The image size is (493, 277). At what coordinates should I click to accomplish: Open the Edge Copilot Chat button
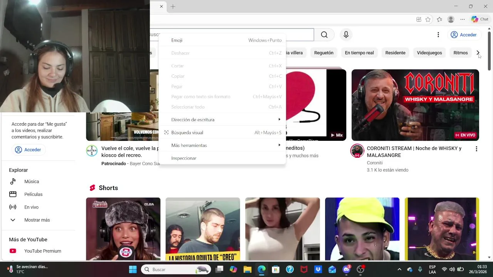480,19
